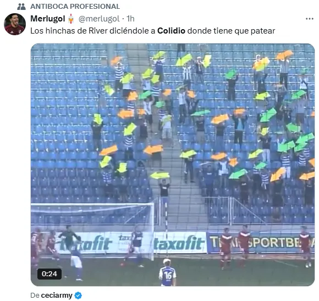Click the number 16 player in video
Image resolution: width=319 pixels, height=301 pixels.
click(x=167, y=272)
